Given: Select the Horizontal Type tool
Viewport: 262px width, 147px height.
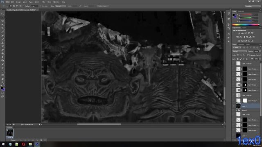Looking at the screenshot, I should [2, 68].
